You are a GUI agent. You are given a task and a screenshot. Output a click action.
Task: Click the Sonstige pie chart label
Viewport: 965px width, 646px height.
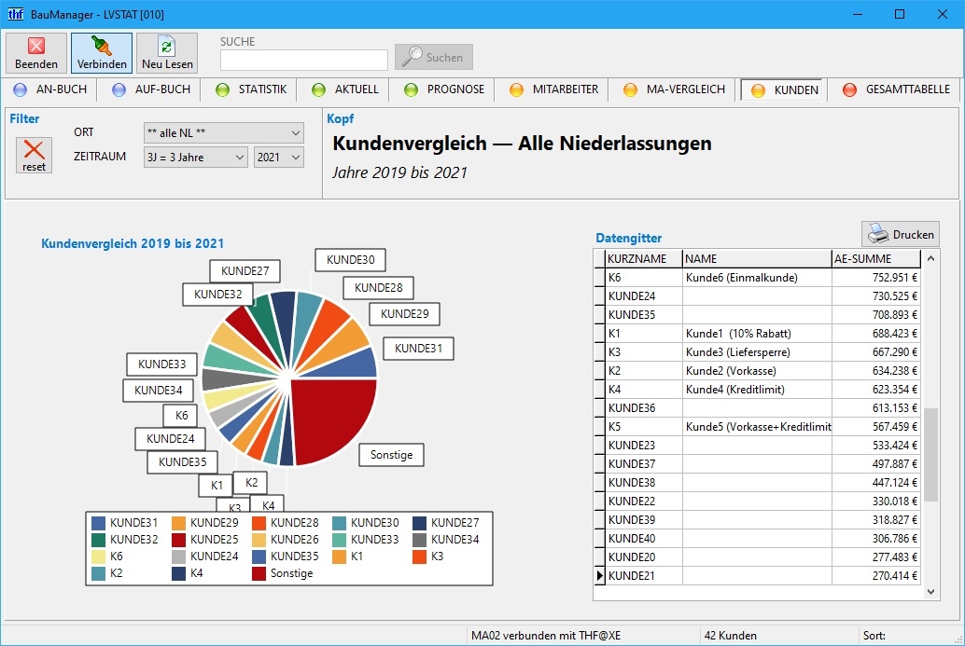391,455
